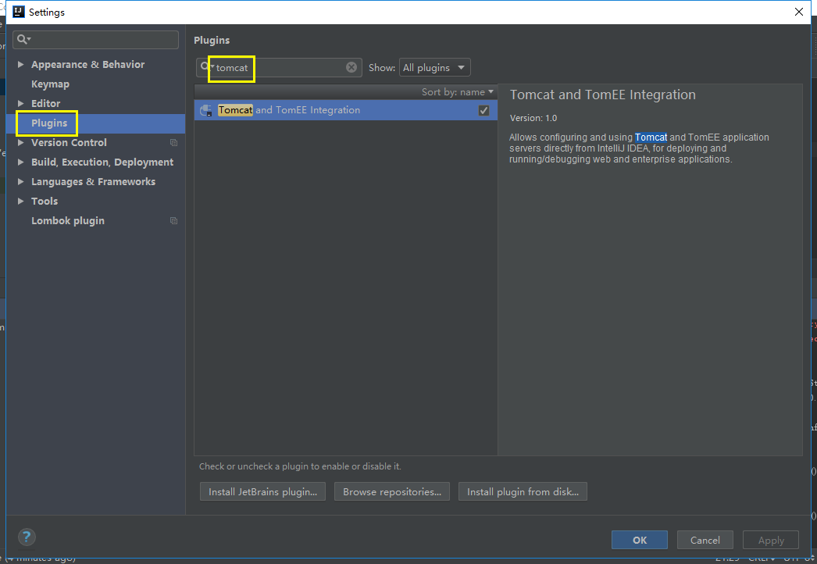The height and width of the screenshot is (564, 817).
Task: Expand the Appearance & Behavior section
Action: 21,65
